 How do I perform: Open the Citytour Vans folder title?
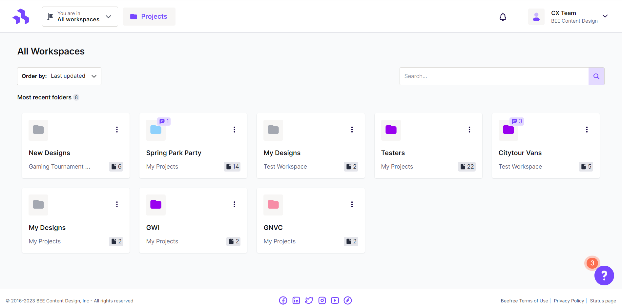[520, 153]
